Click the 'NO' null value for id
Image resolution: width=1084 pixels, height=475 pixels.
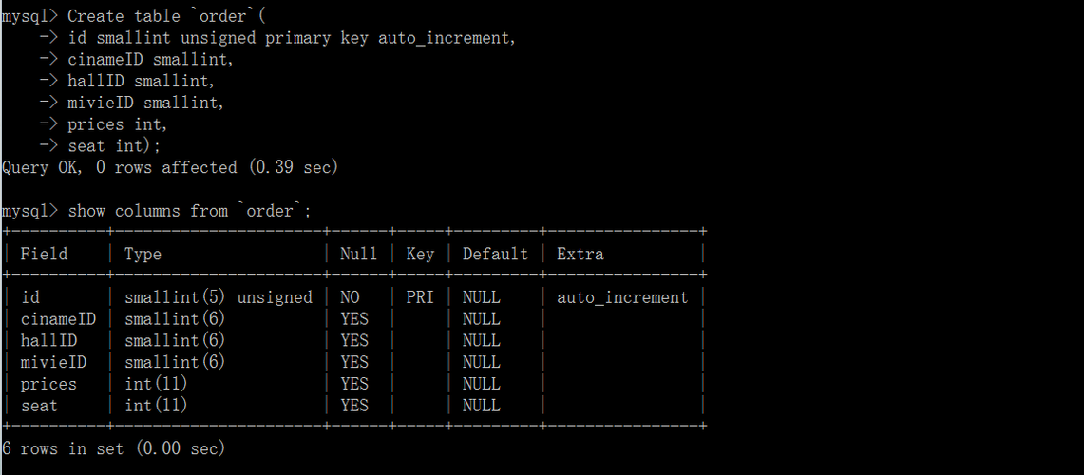pos(350,297)
